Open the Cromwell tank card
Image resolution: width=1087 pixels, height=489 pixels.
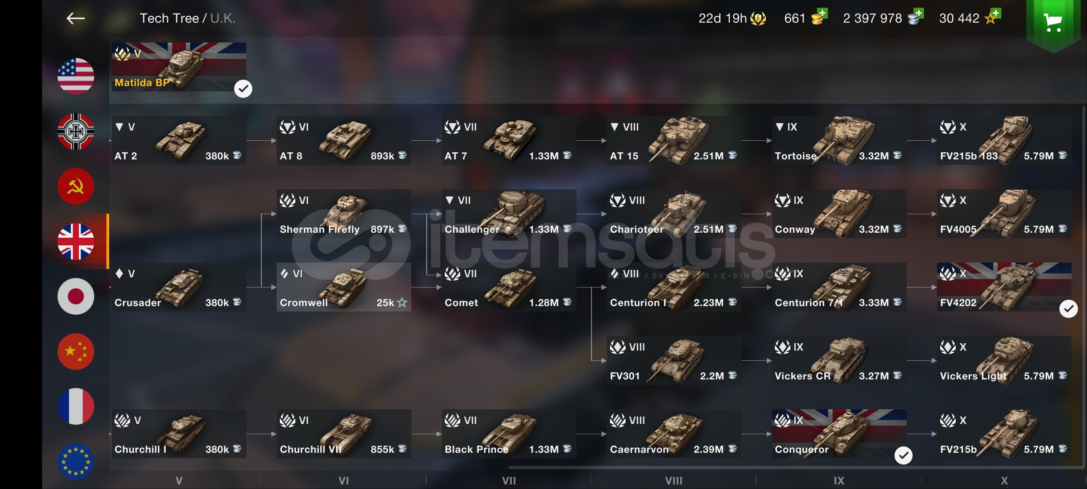(x=344, y=287)
